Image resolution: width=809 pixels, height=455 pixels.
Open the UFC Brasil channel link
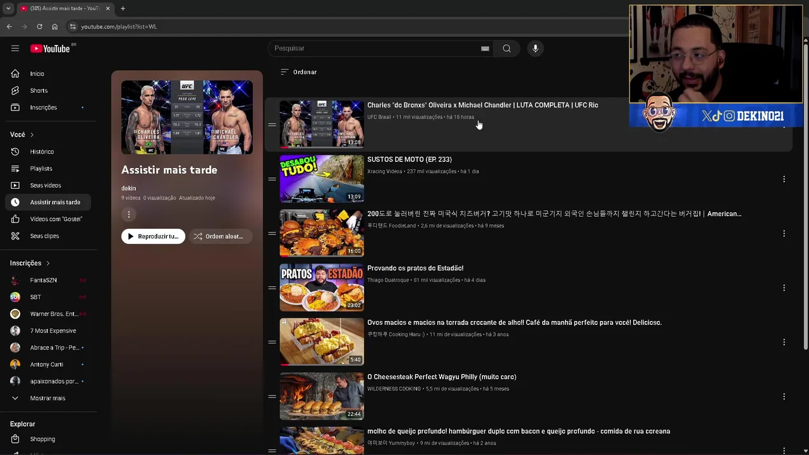(x=379, y=117)
